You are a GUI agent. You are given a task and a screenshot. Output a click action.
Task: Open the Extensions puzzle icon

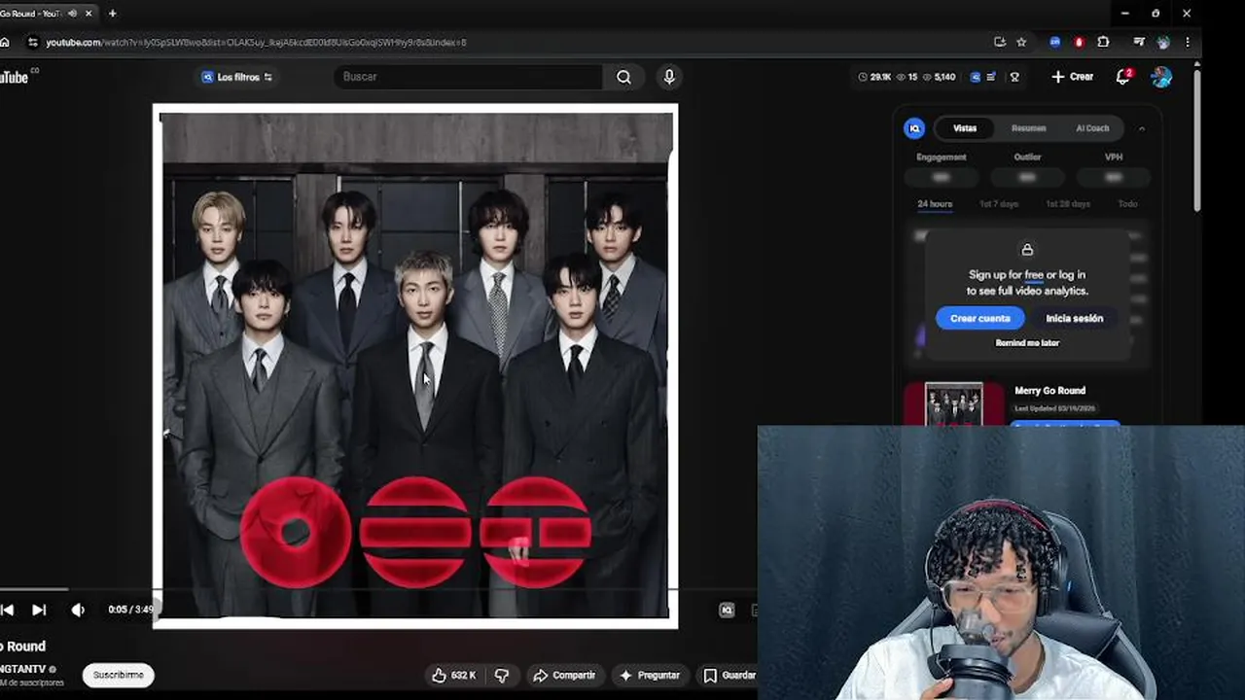(1103, 42)
